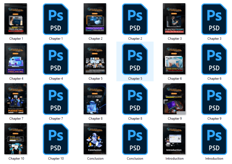Select the Chapter 5 cover image thumbnail

click(95, 59)
